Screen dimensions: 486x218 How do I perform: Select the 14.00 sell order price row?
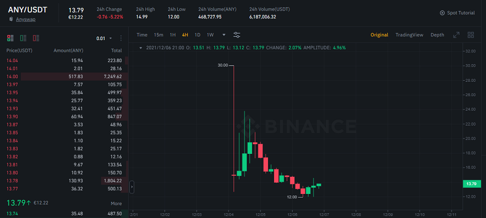tap(12, 77)
